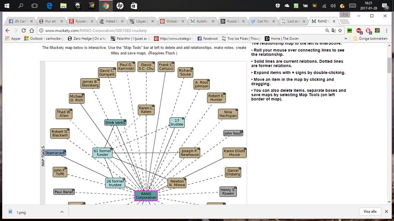This screenshot has height=221, width=394.
Task: Click the Visa alla downloads button
Action: pos(370,212)
